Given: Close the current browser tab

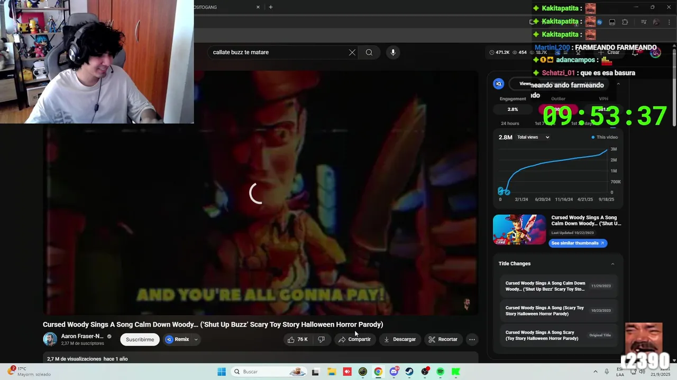Looking at the screenshot, I should click(258, 7).
